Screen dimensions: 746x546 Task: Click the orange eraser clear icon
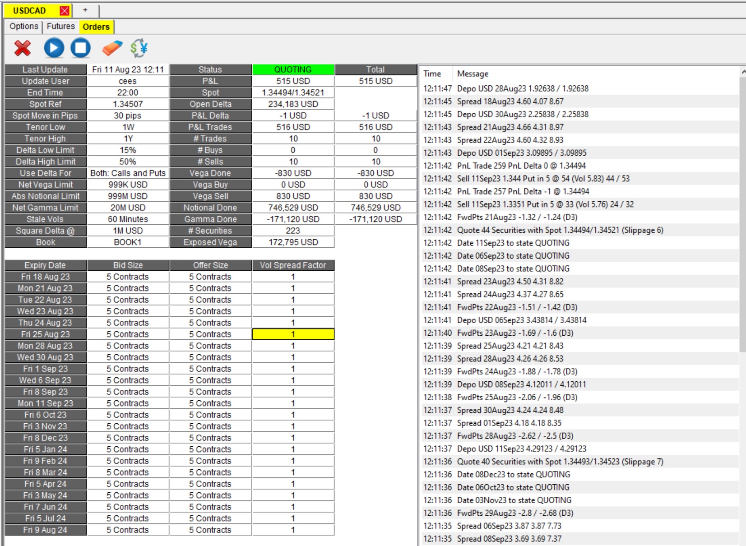[x=112, y=48]
